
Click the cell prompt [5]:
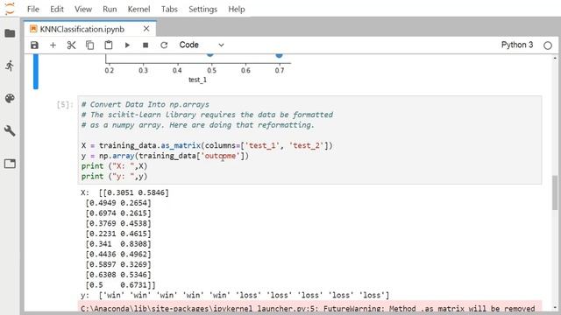[65, 105]
